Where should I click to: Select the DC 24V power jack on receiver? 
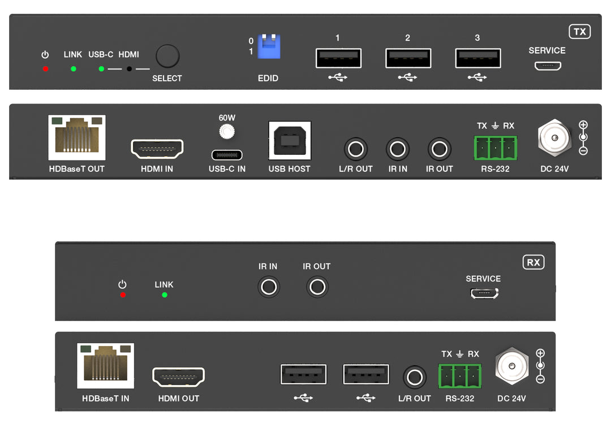[511, 365]
